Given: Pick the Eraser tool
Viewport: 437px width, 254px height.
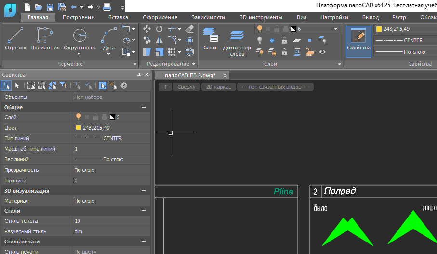Looking at the screenshot, I should 190,29.
